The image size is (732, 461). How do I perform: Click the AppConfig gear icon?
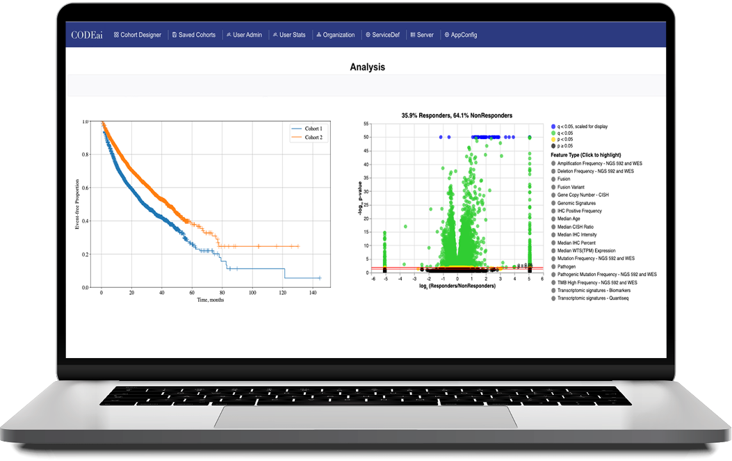[x=447, y=35]
